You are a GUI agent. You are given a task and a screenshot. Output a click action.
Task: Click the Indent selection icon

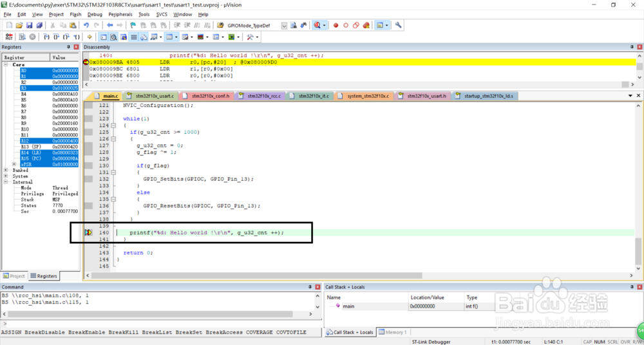177,26
